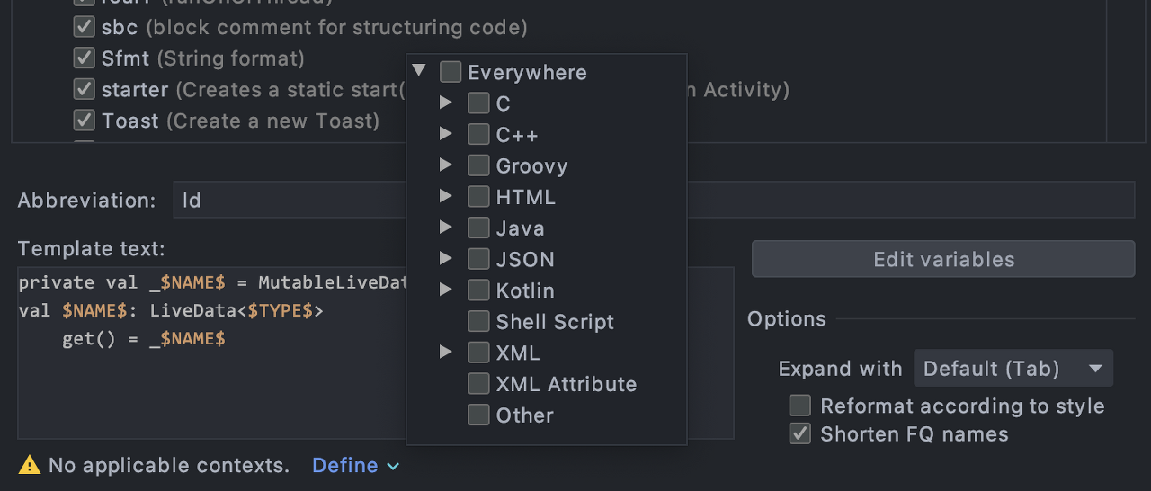Check the XML Attribute context
1151x491 pixels.
pos(478,384)
